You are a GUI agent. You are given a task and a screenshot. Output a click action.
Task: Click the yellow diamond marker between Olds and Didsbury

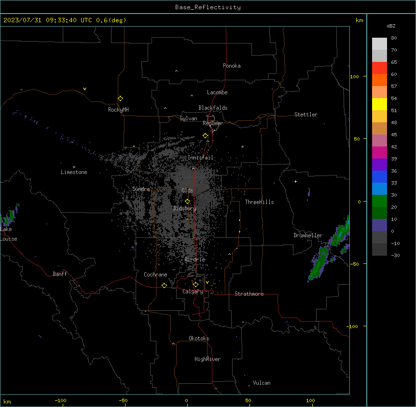tap(188, 201)
